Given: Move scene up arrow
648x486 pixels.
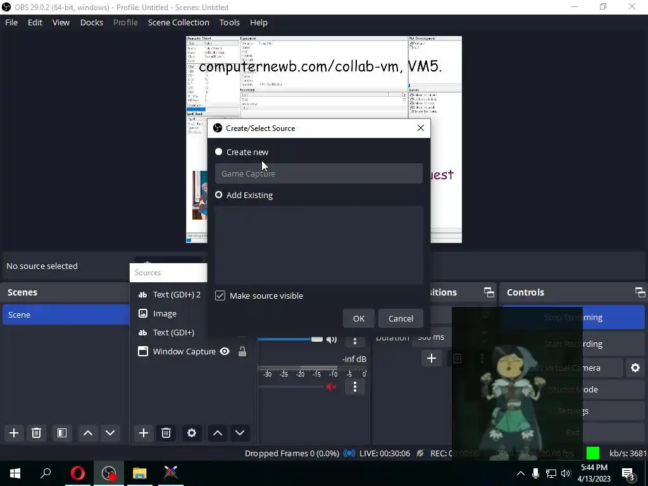Looking at the screenshot, I should (x=87, y=433).
